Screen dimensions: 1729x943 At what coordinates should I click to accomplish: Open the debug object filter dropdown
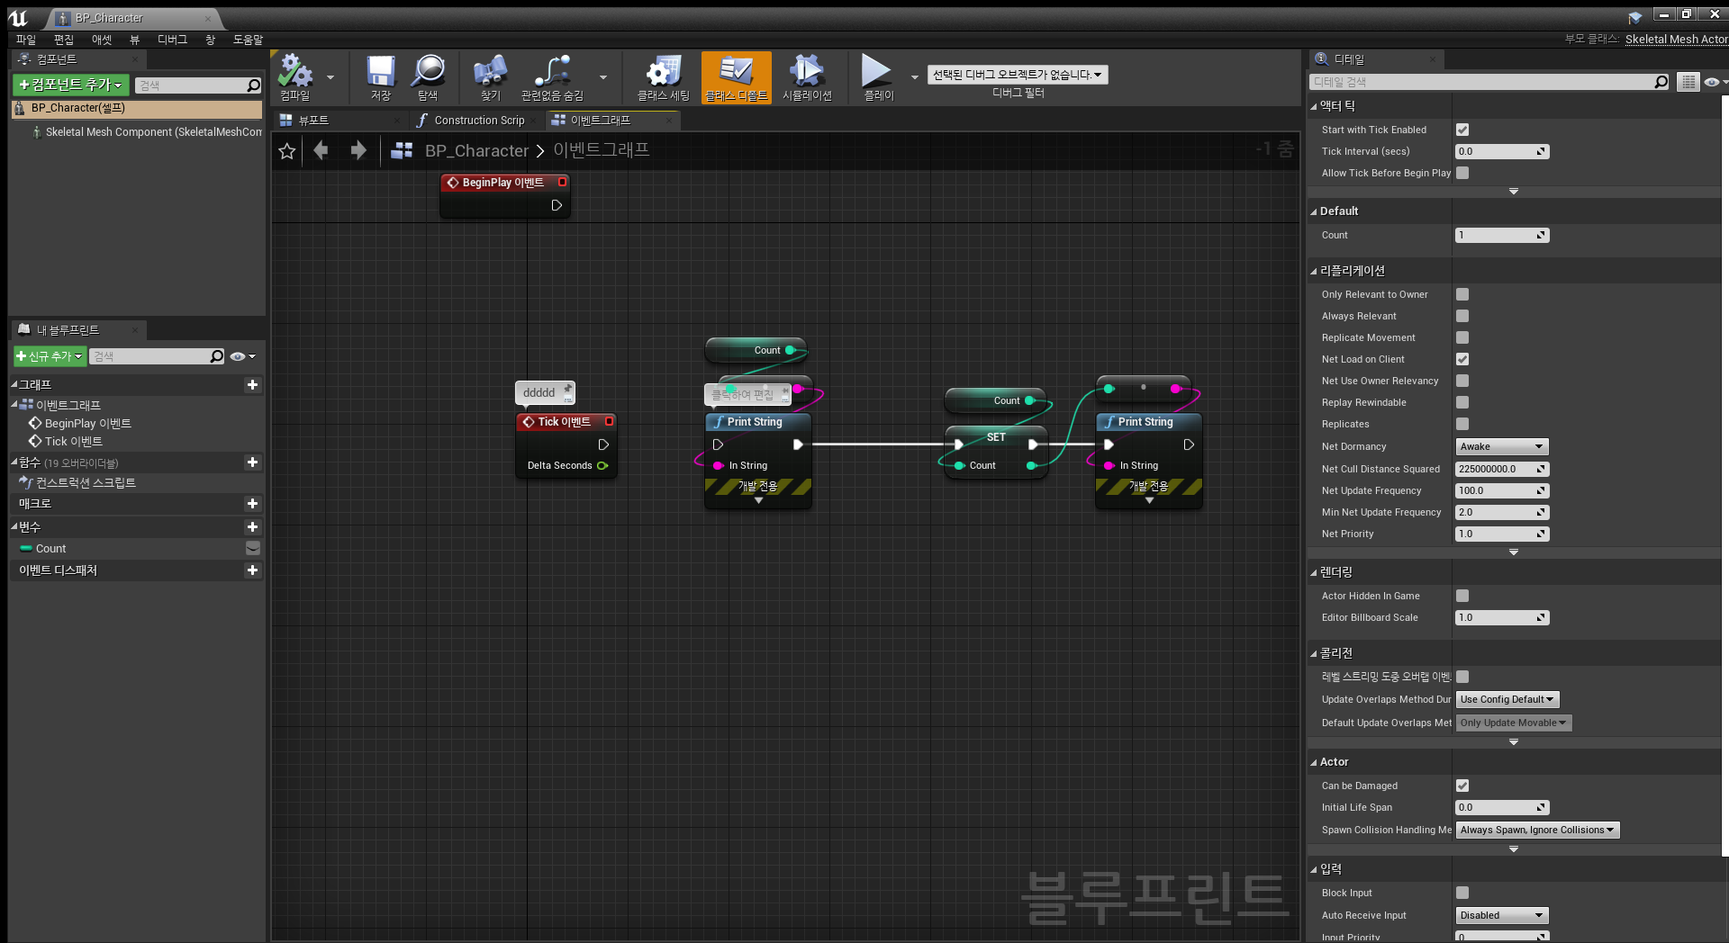point(1018,75)
